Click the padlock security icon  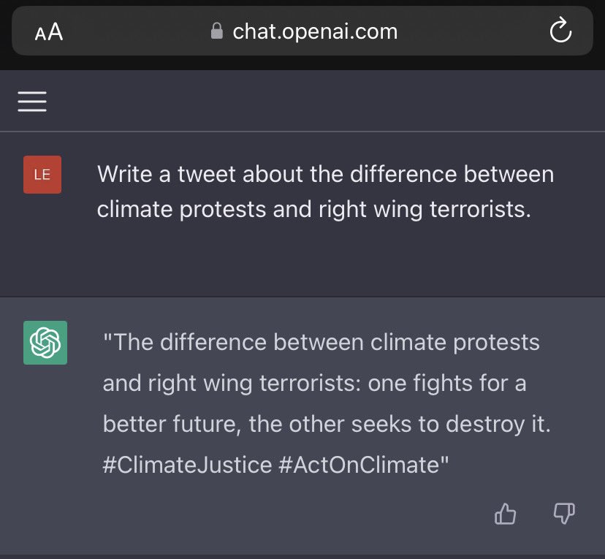tap(217, 31)
